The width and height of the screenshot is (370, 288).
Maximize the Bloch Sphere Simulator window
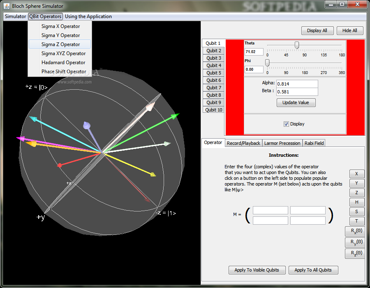click(342, 5)
